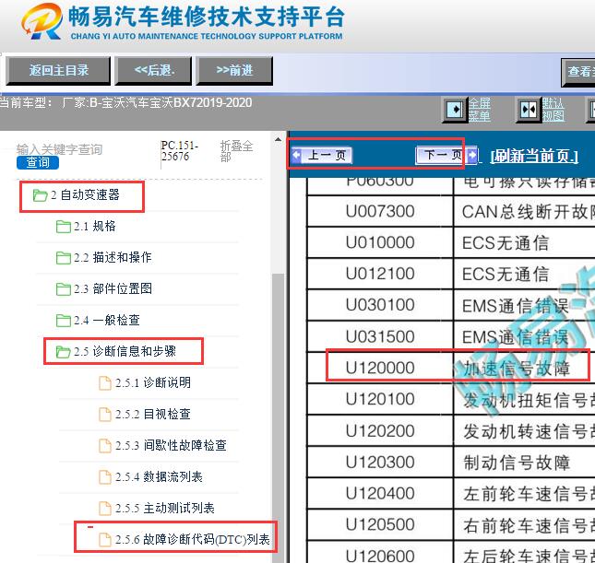The width and height of the screenshot is (595, 563).
Task: Click DTC code cell U007300
Action: pos(380,212)
